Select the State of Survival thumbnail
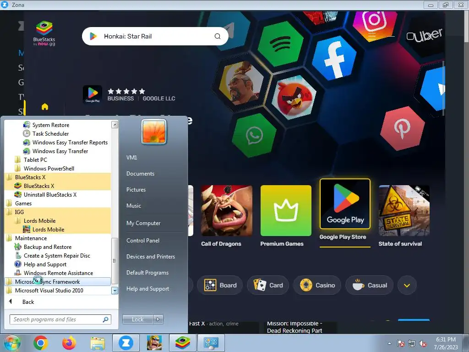 [x=404, y=210]
